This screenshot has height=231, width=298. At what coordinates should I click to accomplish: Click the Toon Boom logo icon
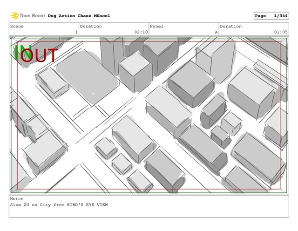pyautogui.click(x=14, y=15)
